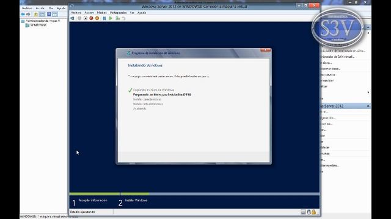
Task: Click the 'Detener servicio' action
Action: (328, 75)
